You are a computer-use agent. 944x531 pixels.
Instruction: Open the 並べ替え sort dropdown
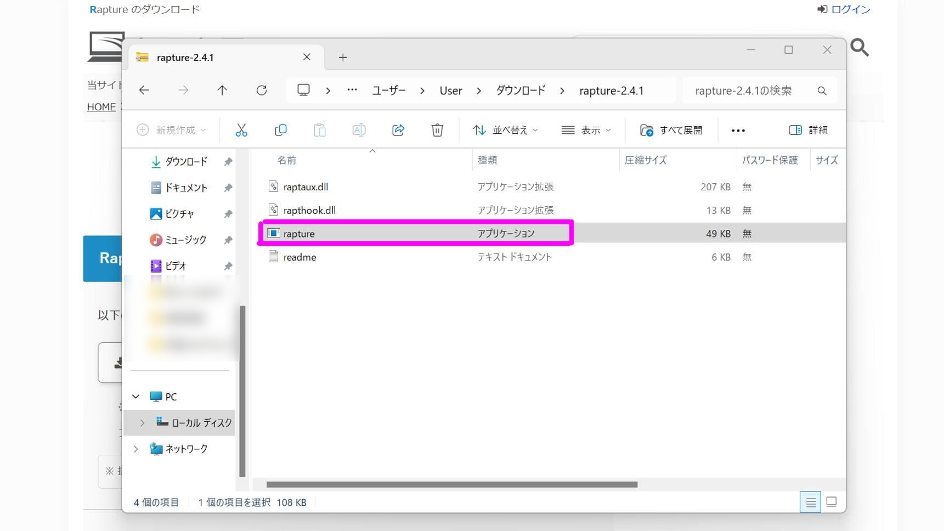pos(505,130)
